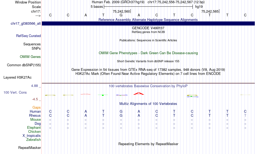255x154 pixels.
Task: Click the GTEx 'Gene Expression in 54 tissues' title
Action: (148, 69)
